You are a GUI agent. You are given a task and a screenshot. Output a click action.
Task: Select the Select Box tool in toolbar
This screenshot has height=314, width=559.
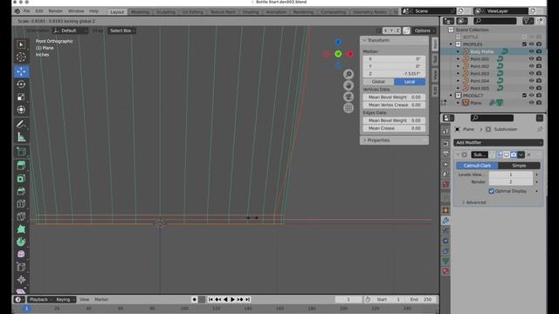coord(21,44)
